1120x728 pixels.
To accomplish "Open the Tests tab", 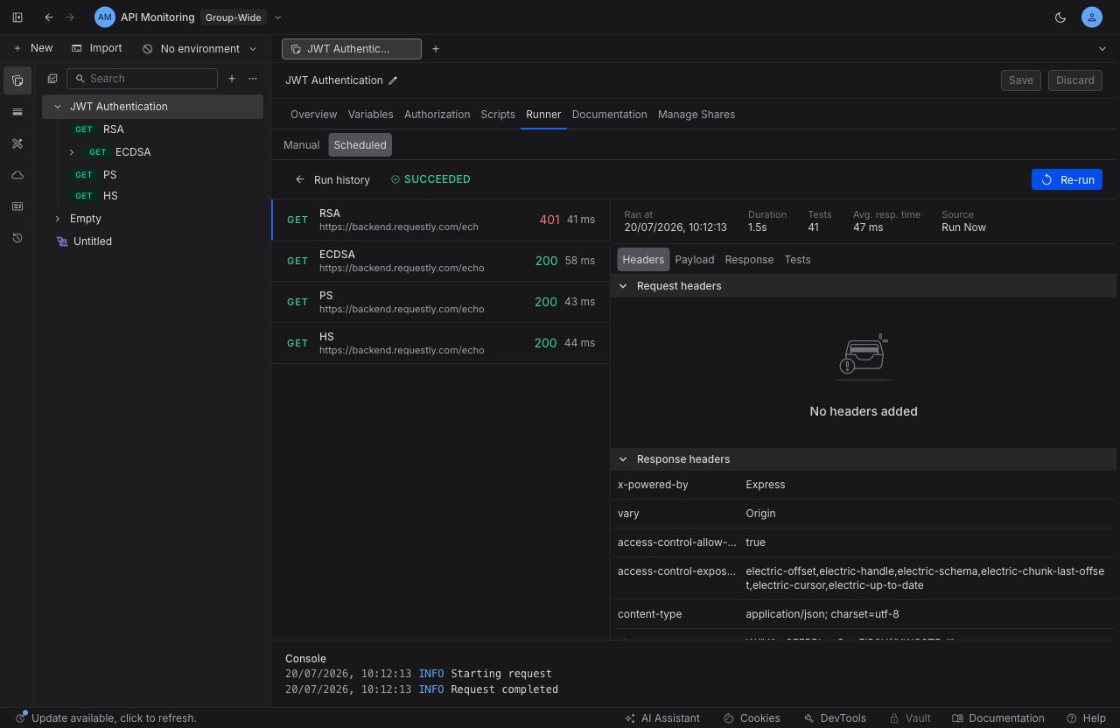I will pos(797,260).
